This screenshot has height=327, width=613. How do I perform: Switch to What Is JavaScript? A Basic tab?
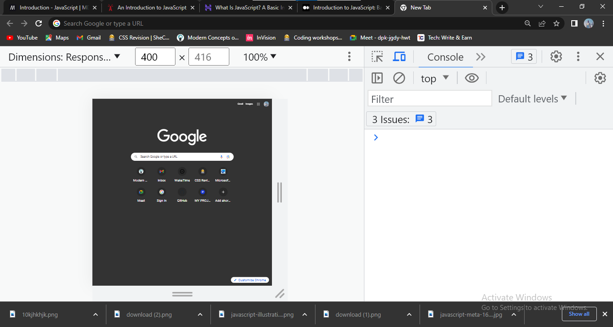[x=249, y=8]
